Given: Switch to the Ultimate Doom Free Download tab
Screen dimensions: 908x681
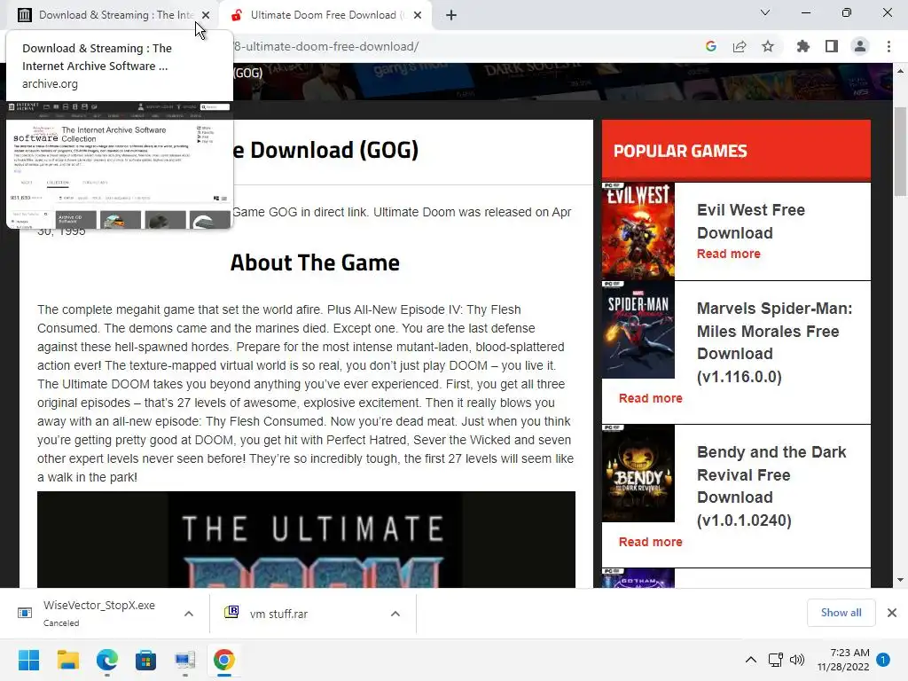Looking at the screenshot, I should [325, 15].
